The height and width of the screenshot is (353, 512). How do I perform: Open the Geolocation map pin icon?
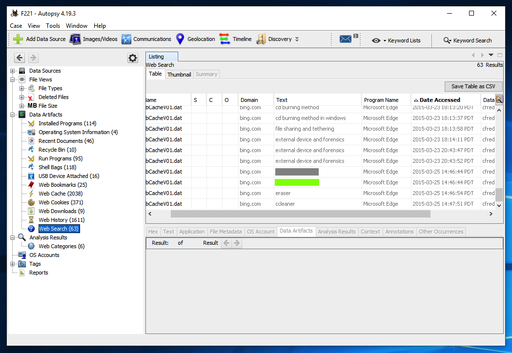[180, 39]
